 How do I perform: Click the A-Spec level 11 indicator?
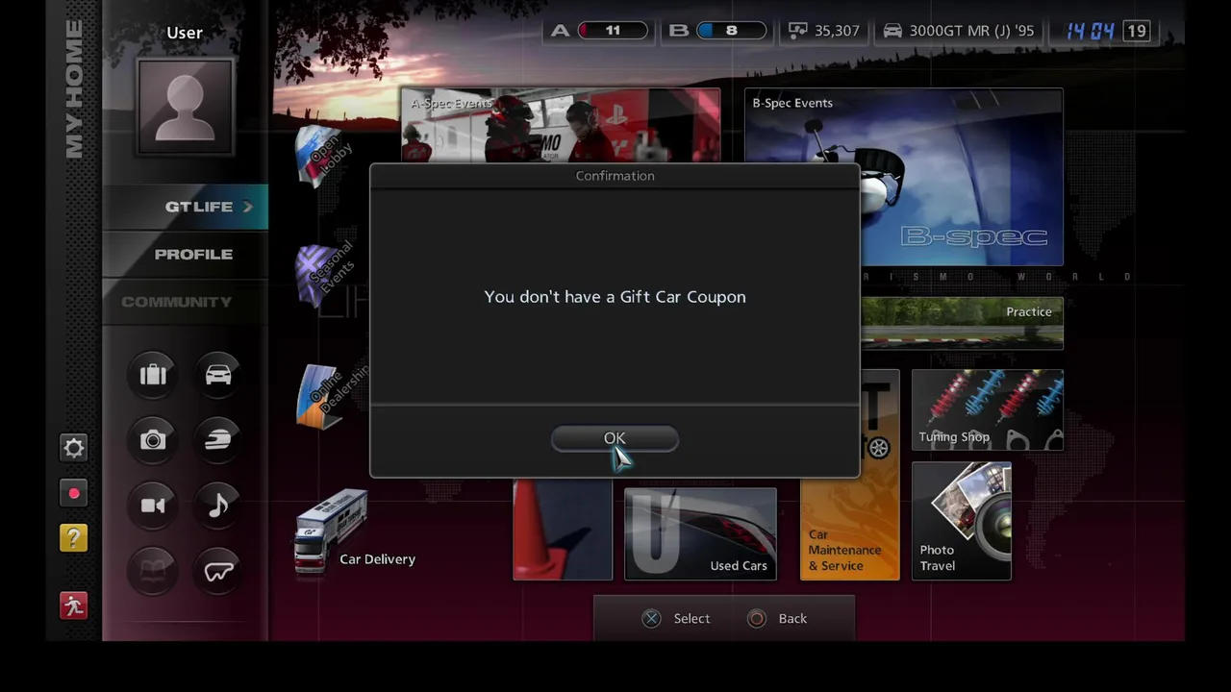599,31
